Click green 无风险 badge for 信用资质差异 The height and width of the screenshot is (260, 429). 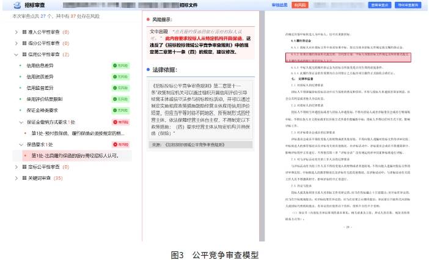pyautogui.click(x=120, y=76)
